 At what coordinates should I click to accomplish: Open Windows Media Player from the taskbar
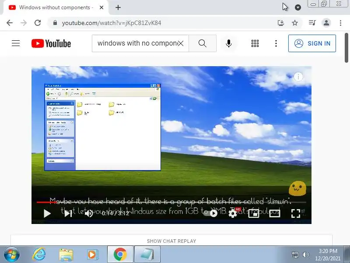[92, 255]
